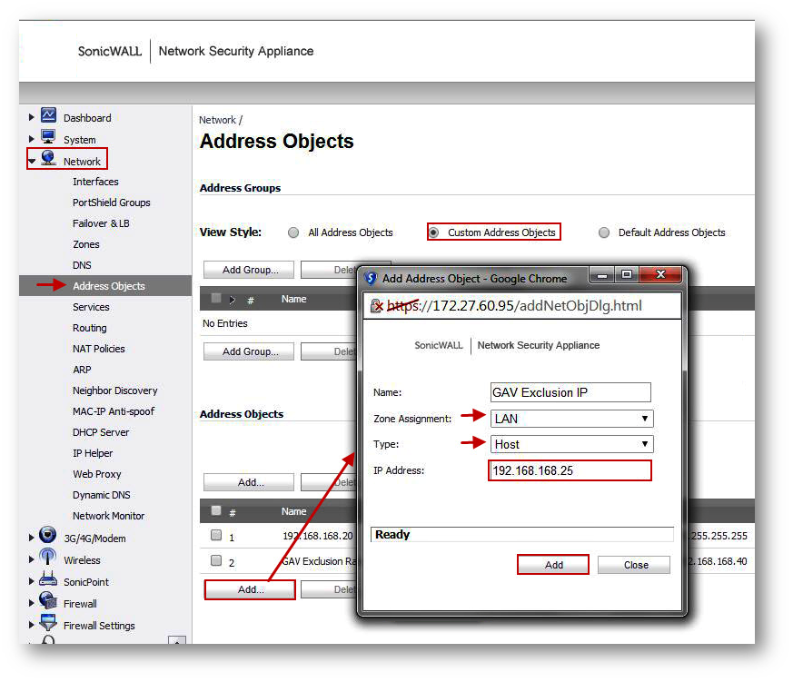This screenshot has height=682, width=793.
Task: Open Web Proxy page
Action: (96, 474)
